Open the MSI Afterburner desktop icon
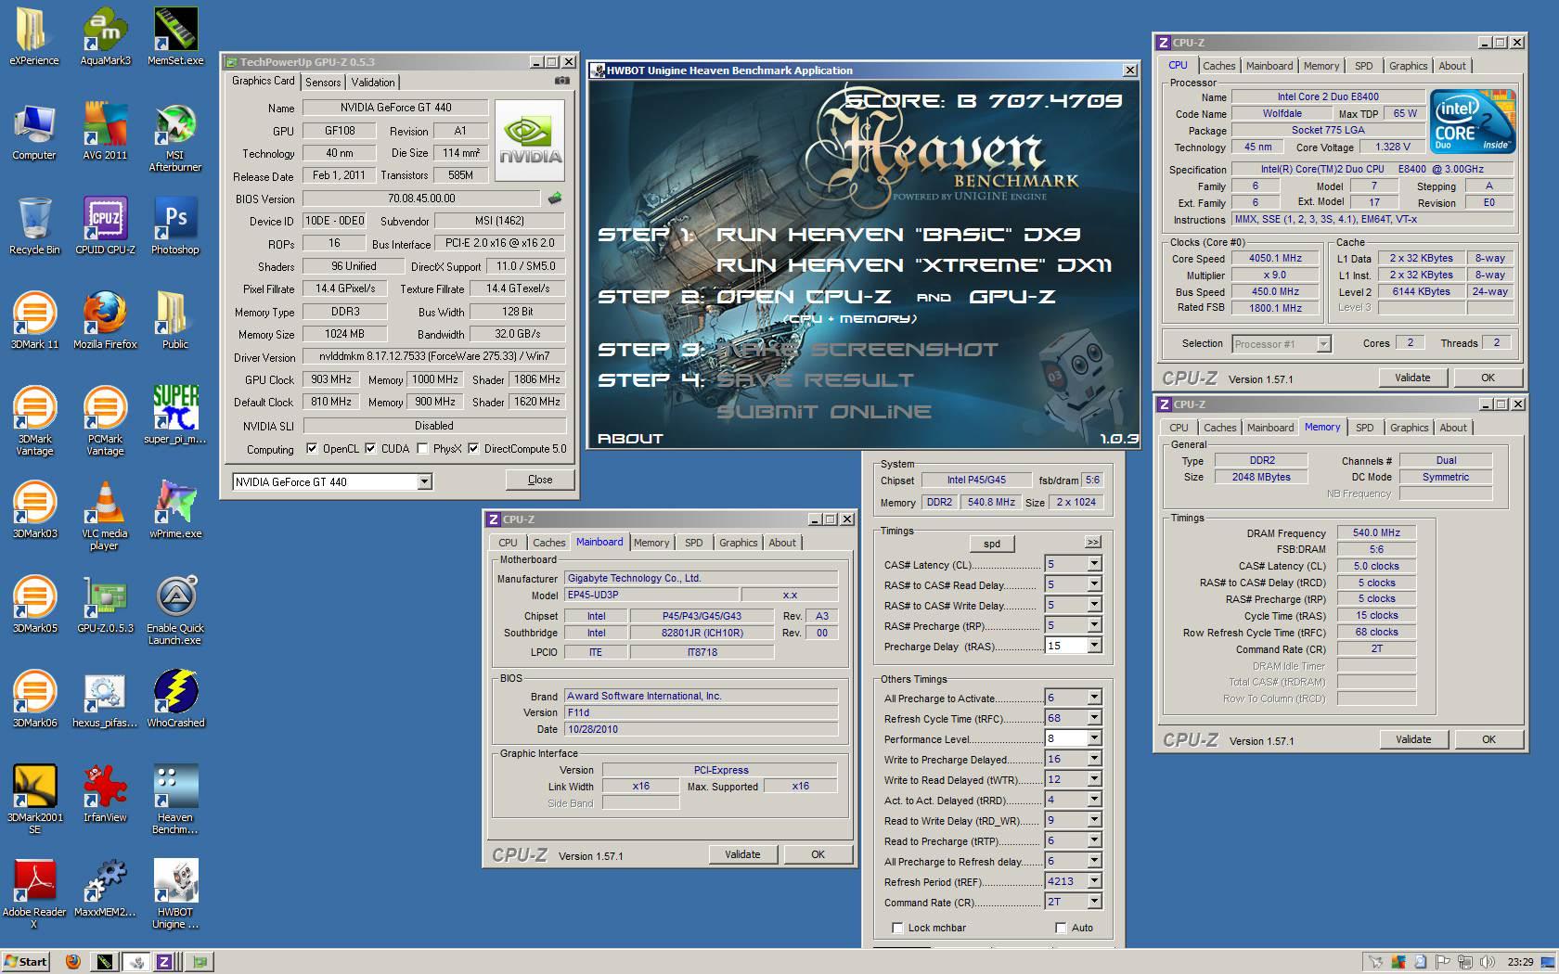 click(x=175, y=138)
